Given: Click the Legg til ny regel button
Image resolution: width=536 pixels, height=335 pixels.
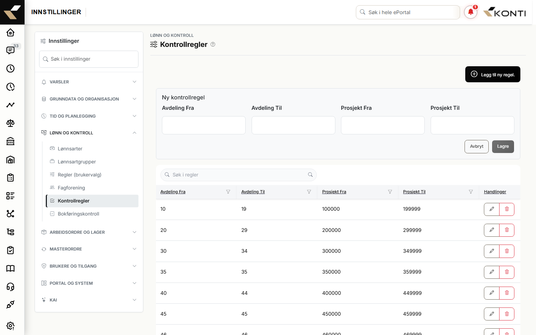Looking at the screenshot, I should (x=492, y=74).
